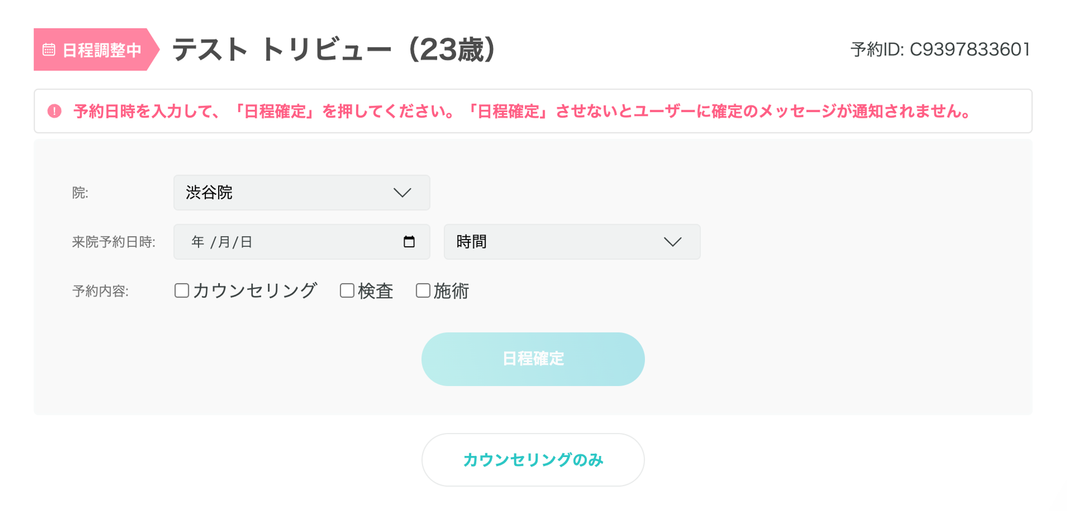Open the 渋谷院 clinic dropdown
This screenshot has height=511, width=1067.
click(x=301, y=193)
